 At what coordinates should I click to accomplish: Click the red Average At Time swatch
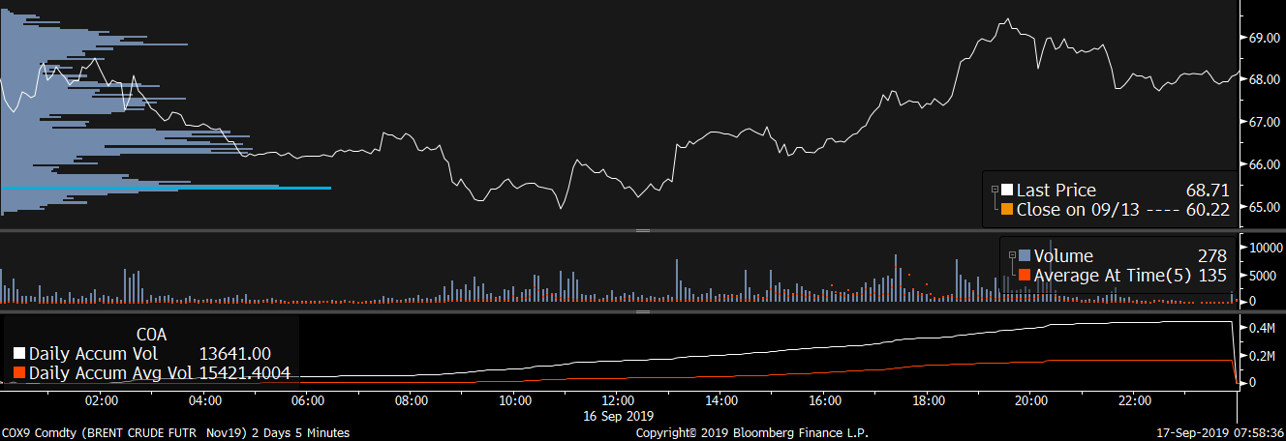1025,276
